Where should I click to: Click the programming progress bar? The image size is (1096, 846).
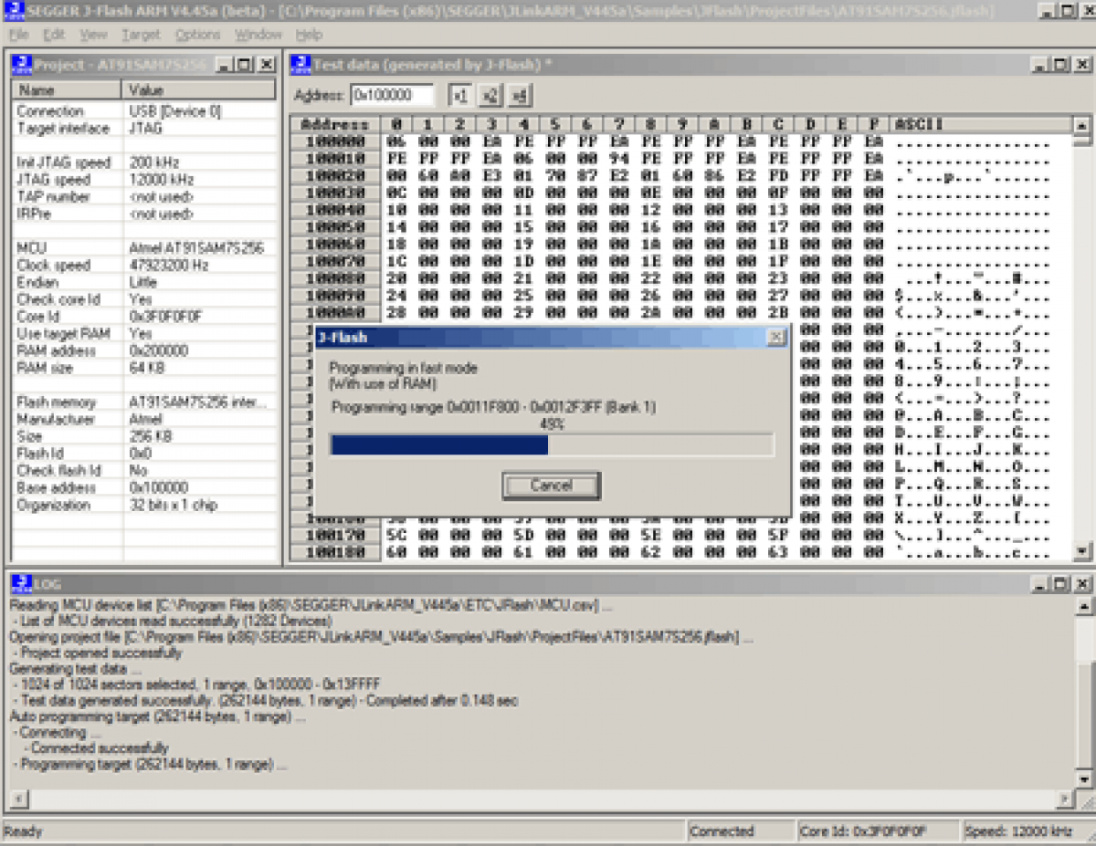pos(552,444)
